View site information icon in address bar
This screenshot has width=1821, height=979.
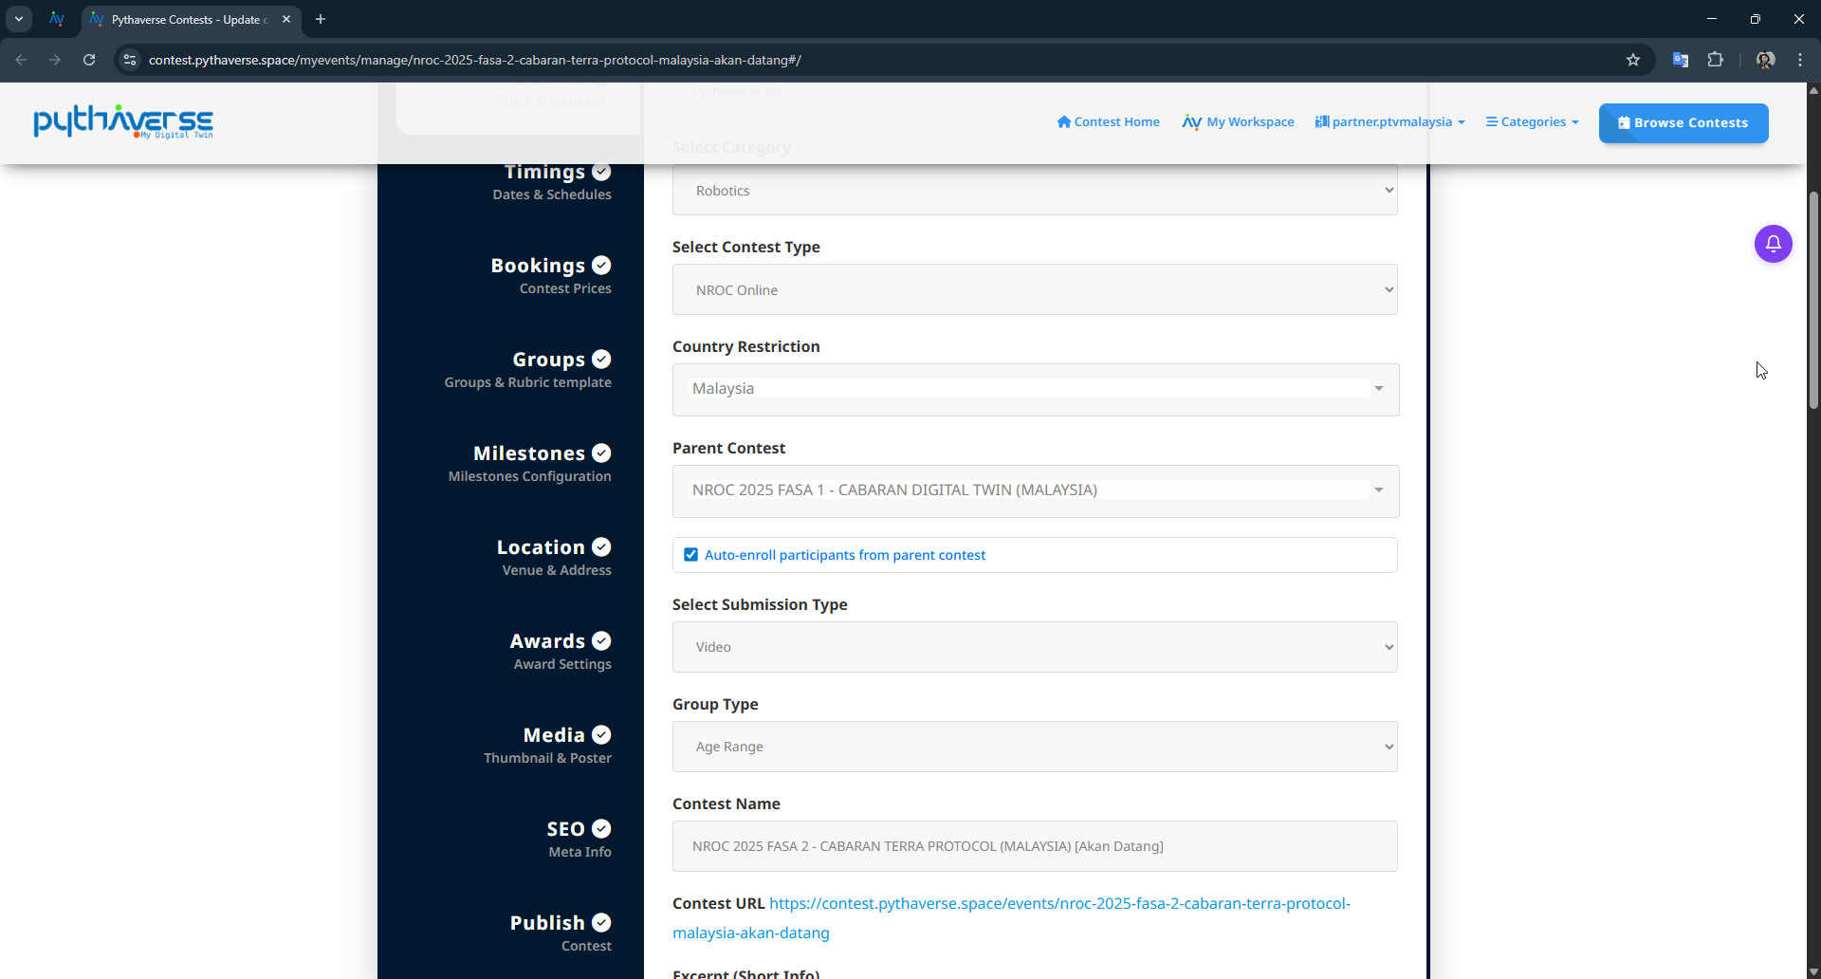pyautogui.click(x=131, y=60)
